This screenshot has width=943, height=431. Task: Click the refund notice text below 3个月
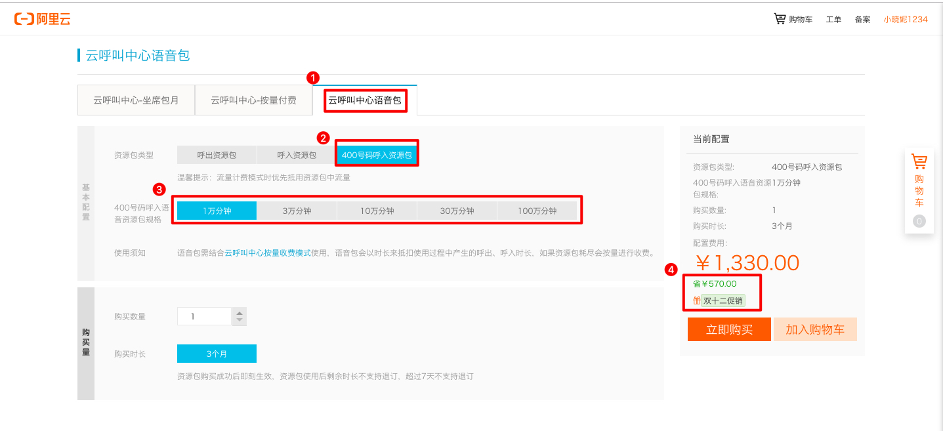pos(325,377)
